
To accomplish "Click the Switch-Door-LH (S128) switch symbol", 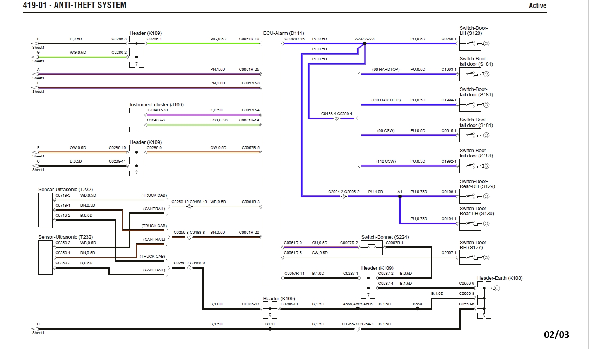I will (x=470, y=43).
